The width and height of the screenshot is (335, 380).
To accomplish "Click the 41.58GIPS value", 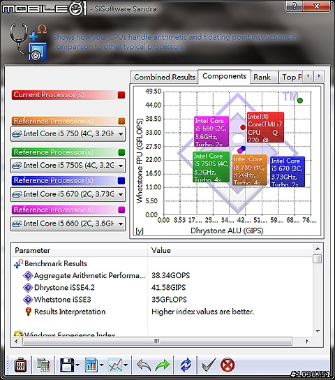I will [168, 288].
